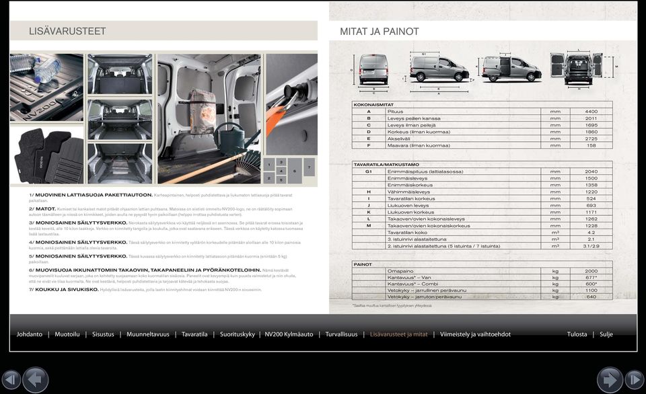
Task: Select item 5/ MONIOSAINEN SÄILYTYSVERKKO
Action: pos(78,256)
